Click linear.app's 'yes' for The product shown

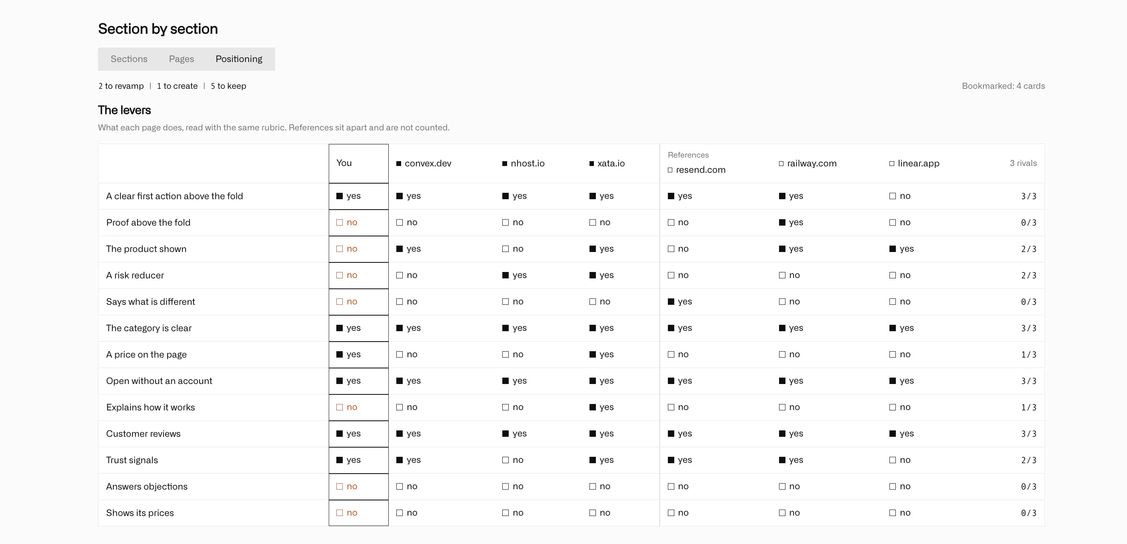click(x=902, y=248)
